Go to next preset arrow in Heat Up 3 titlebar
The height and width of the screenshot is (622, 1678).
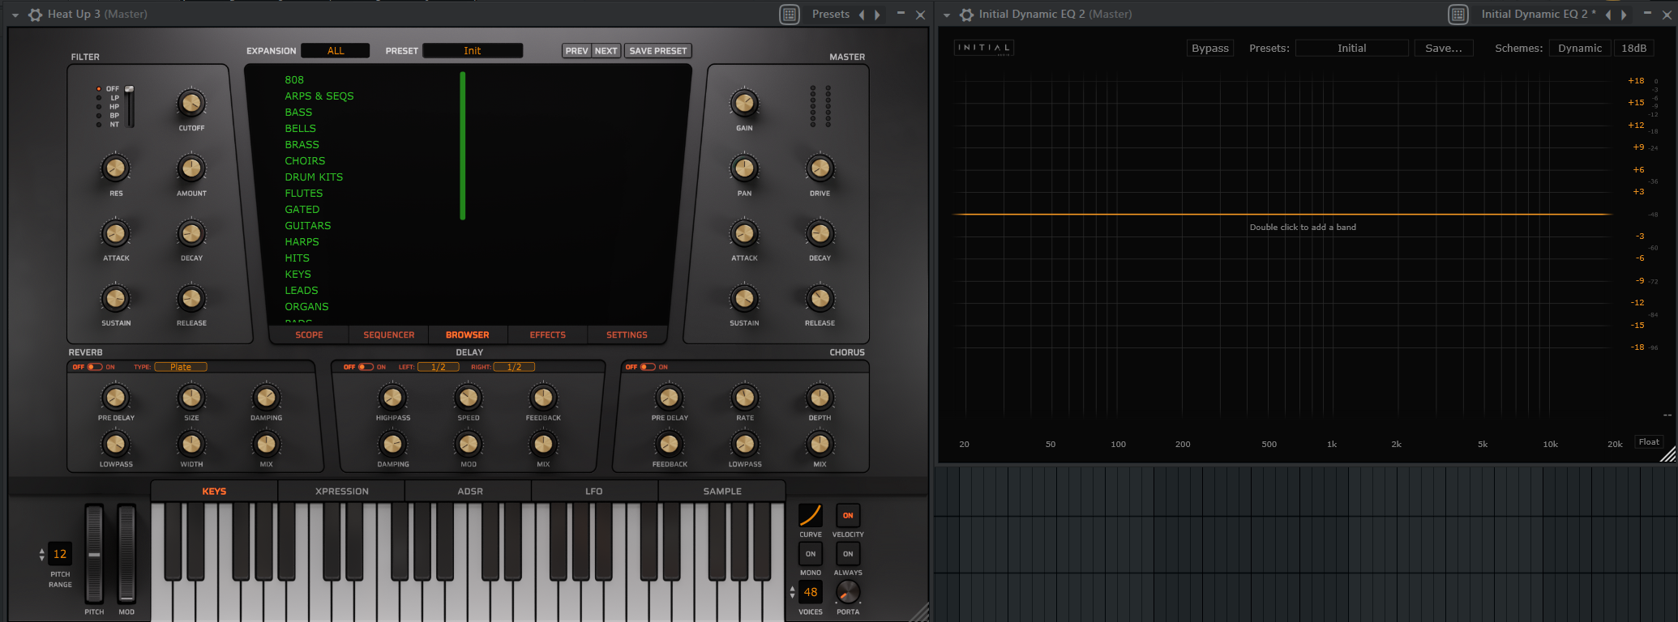pyautogui.click(x=877, y=15)
